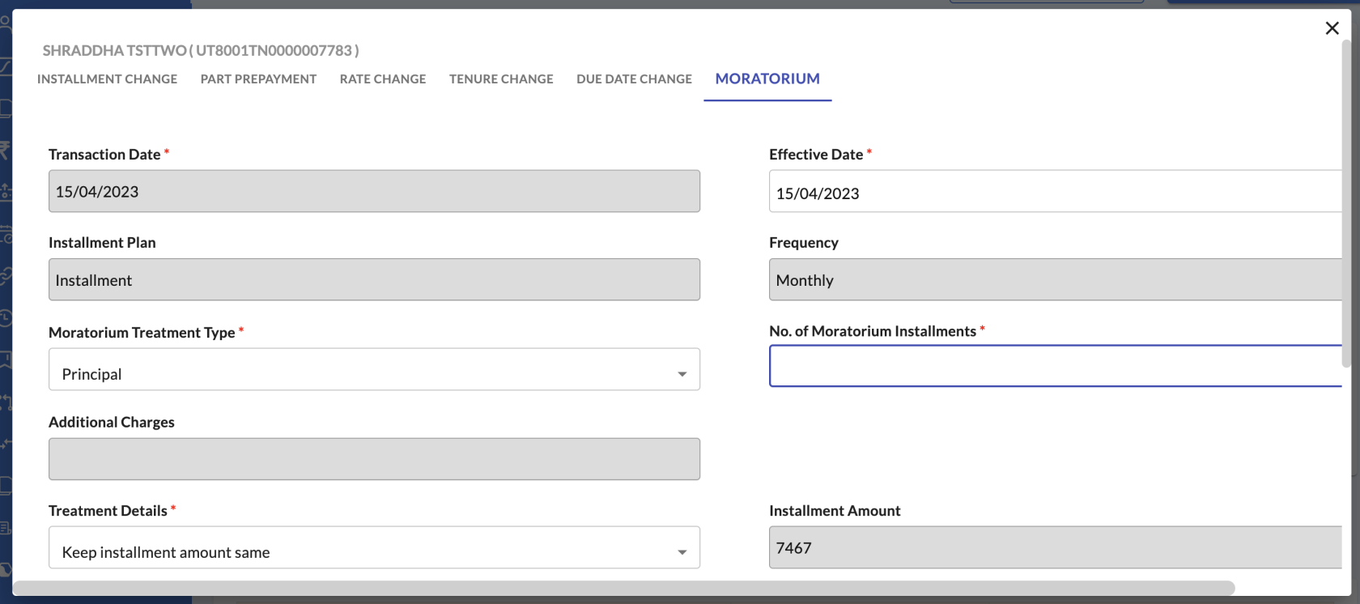The width and height of the screenshot is (1360, 604).
Task: Go to the Rate Change tab
Action: click(x=383, y=79)
